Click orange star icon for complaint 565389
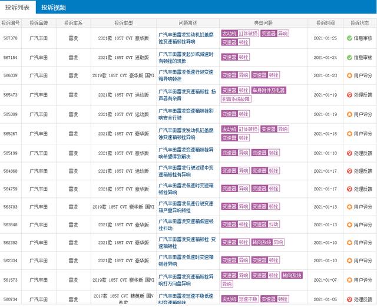The image size is (377, 307). coord(349,114)
